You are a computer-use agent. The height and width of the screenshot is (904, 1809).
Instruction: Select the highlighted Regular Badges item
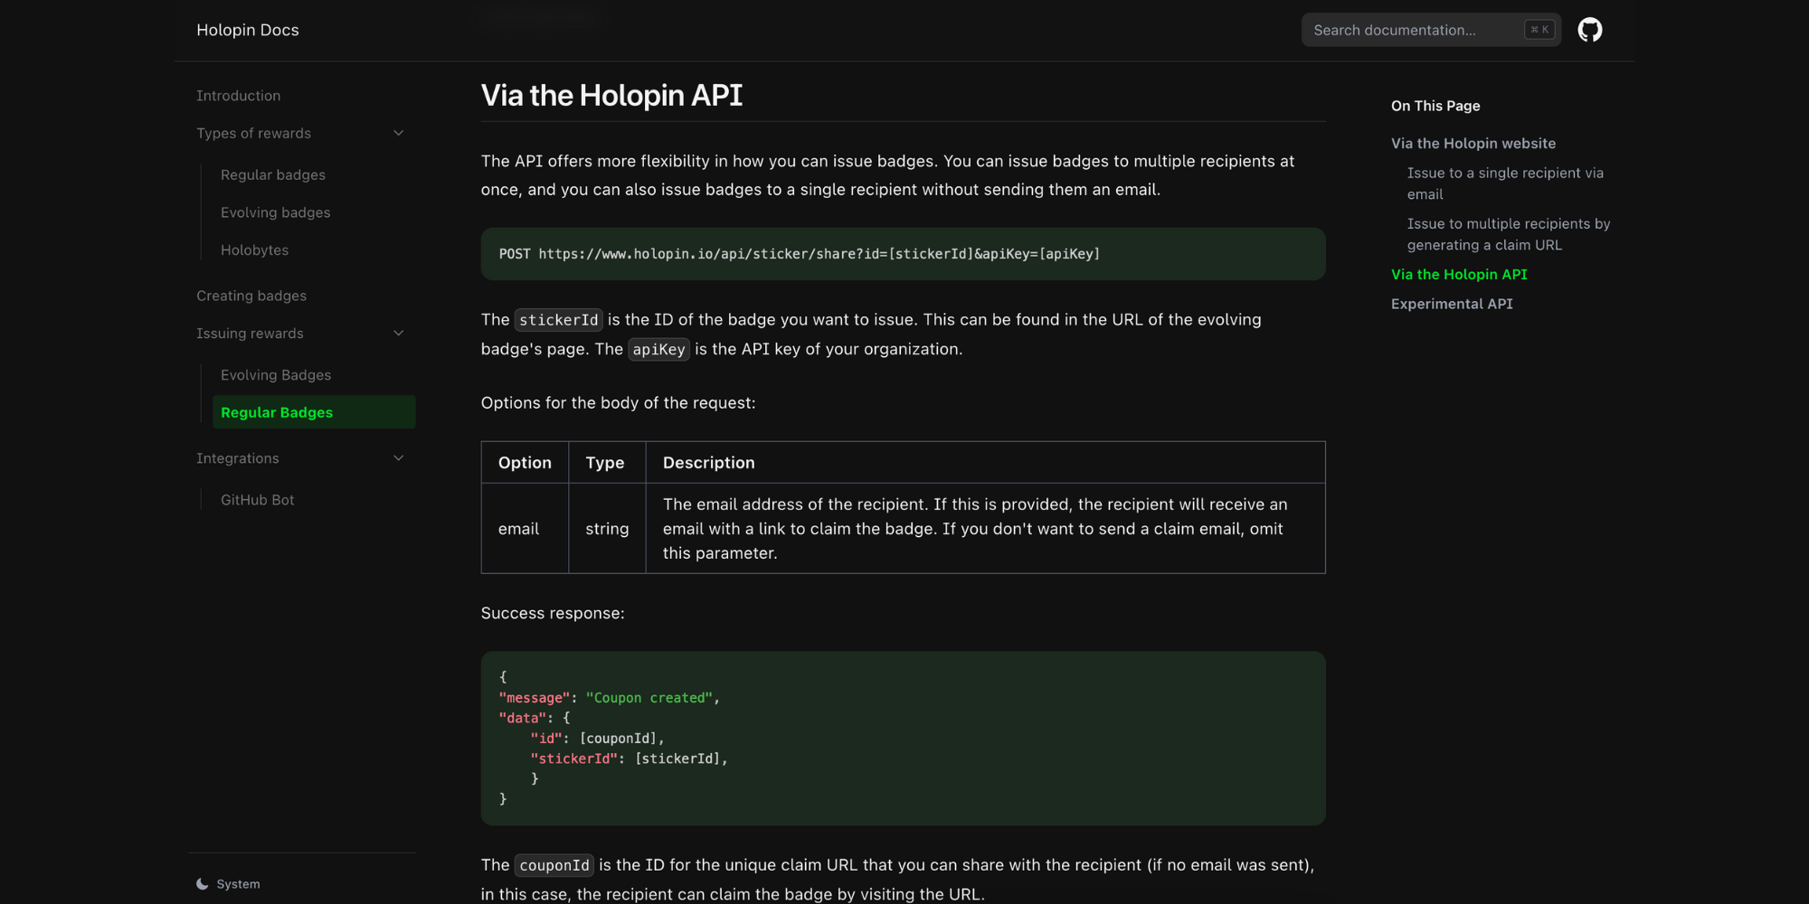314,412
